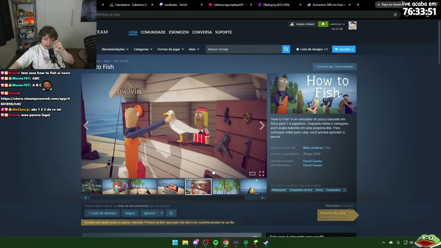
Task: Click the Ignorar button
Action: pos(150,213)
